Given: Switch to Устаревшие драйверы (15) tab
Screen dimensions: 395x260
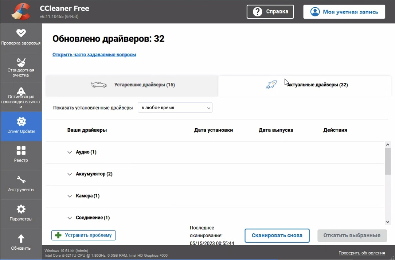Looking at the screenshot, I should 132,86.
